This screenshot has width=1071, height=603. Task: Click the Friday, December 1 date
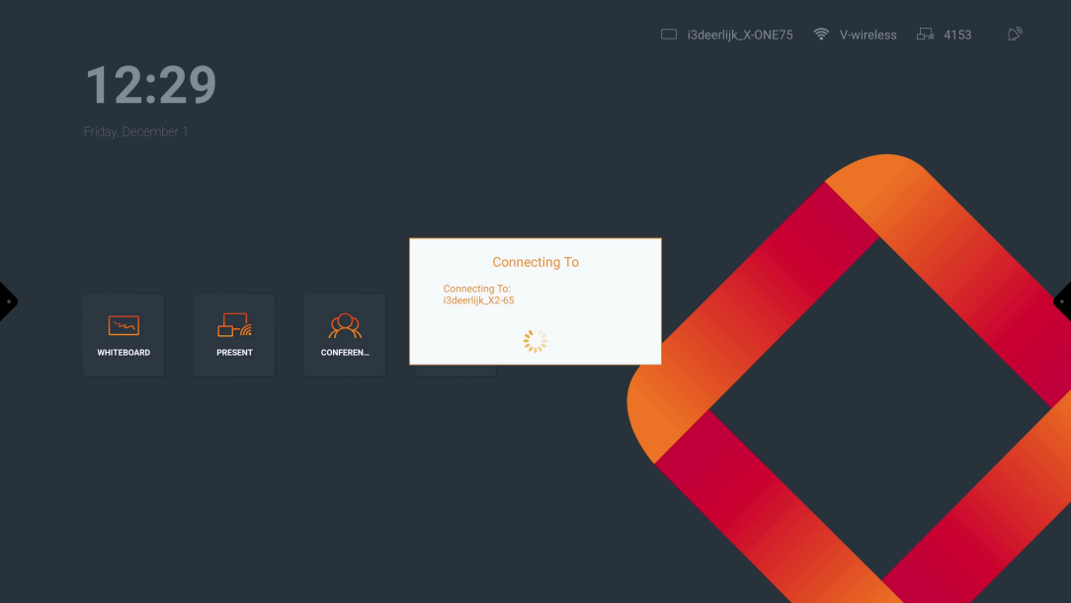135,131
